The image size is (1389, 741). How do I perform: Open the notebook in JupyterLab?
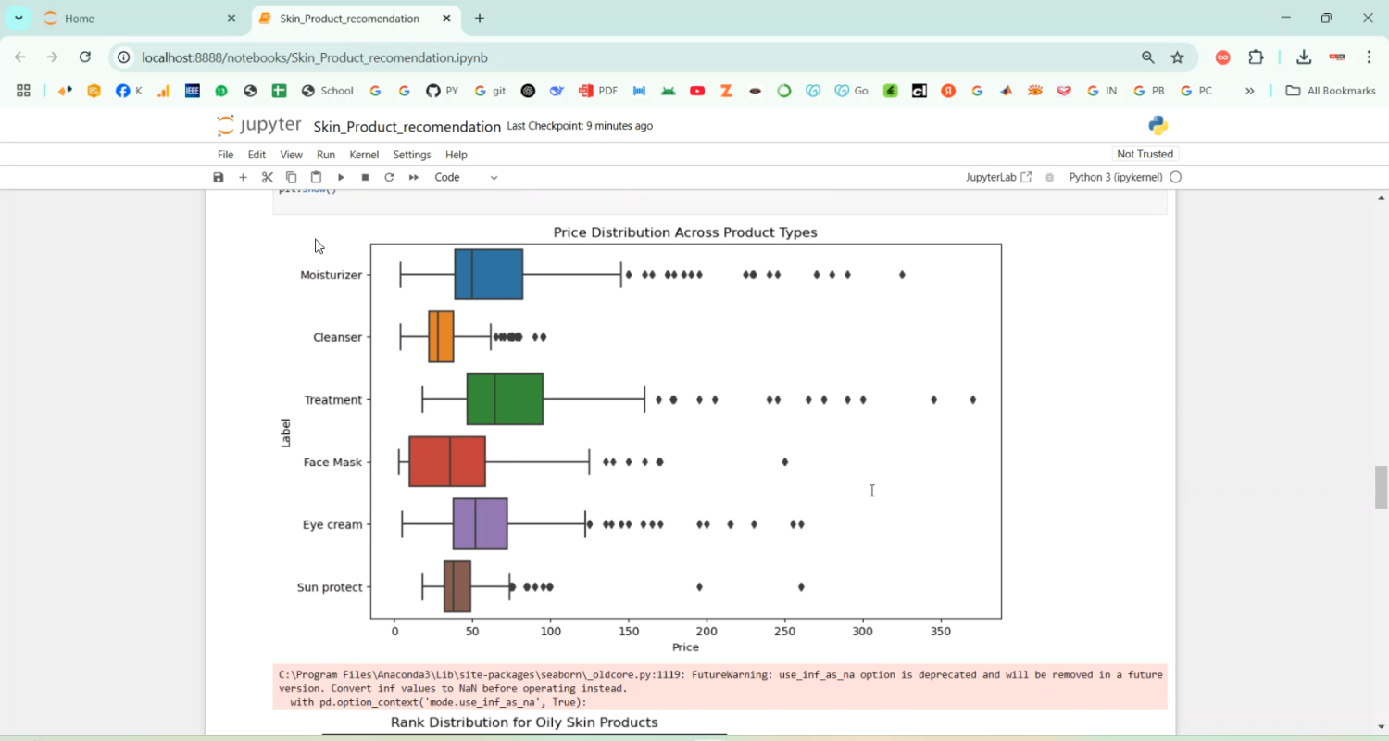997,177
